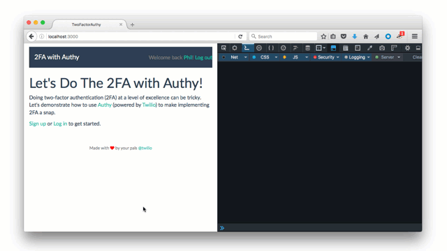Activate the element picker in DevTools

click(223, 48)
